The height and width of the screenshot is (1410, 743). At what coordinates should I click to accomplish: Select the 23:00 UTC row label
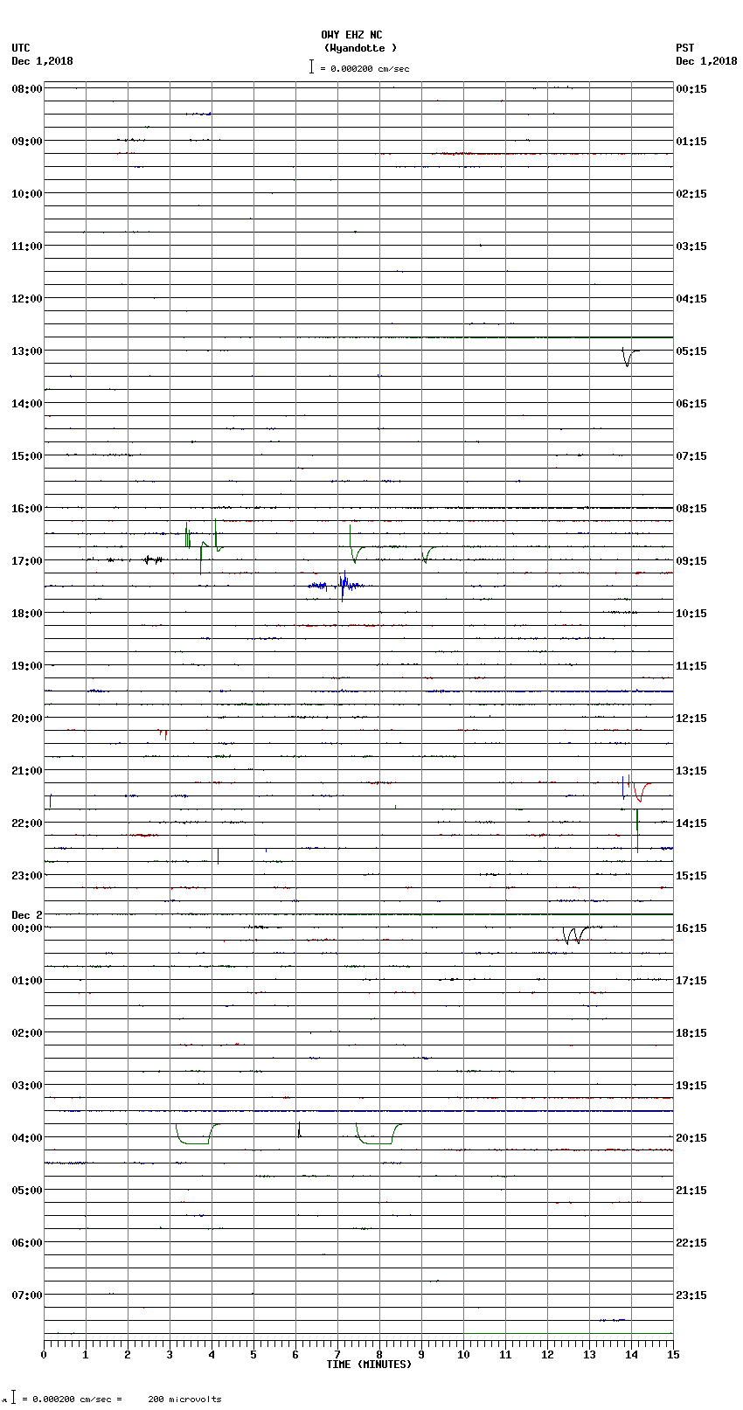tap(27, 876)
